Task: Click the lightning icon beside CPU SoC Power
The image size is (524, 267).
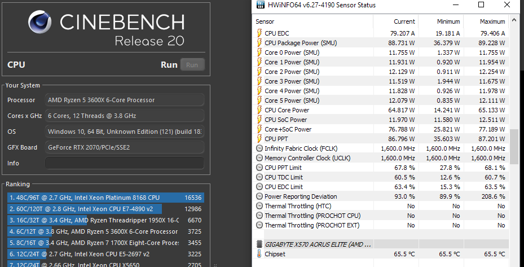Action: point(259,120)
